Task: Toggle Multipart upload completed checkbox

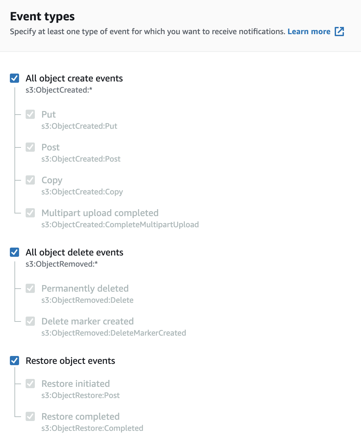Action: click(30, 213)
